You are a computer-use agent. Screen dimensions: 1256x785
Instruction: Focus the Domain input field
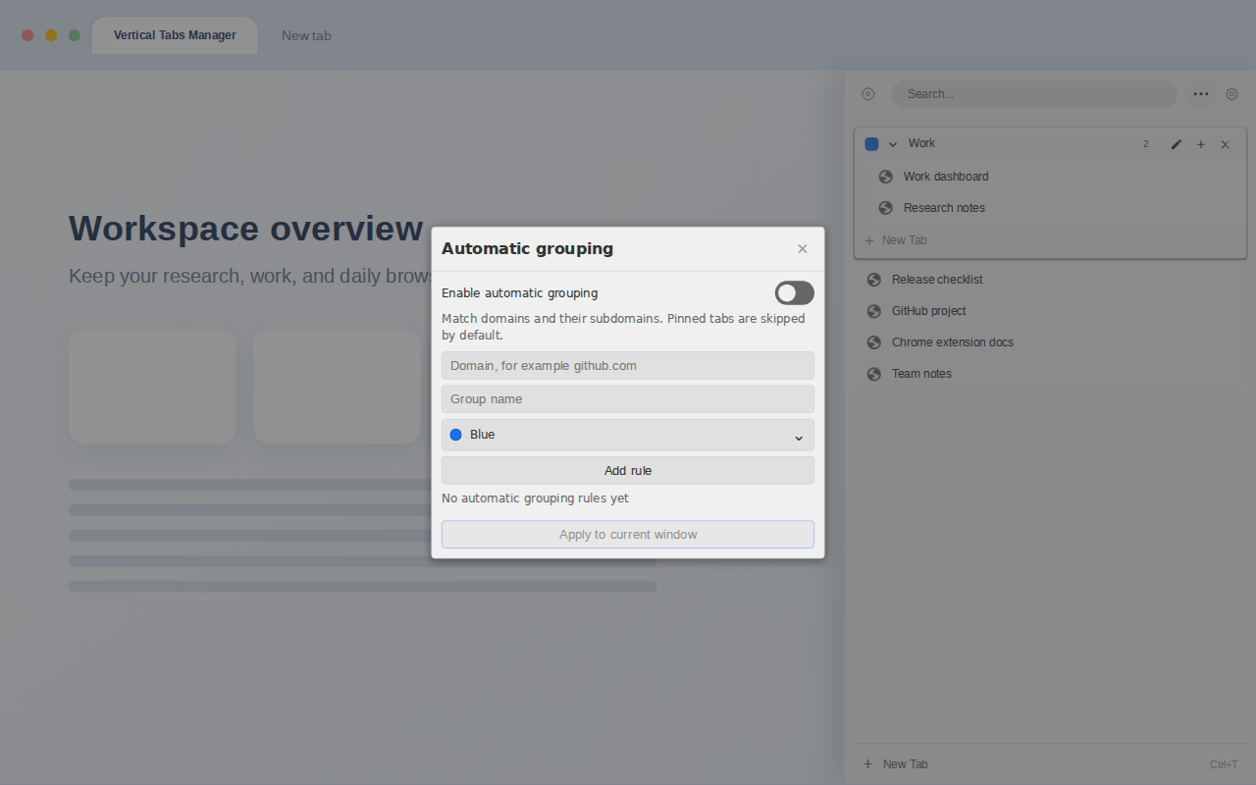click(x=628, y=366)
